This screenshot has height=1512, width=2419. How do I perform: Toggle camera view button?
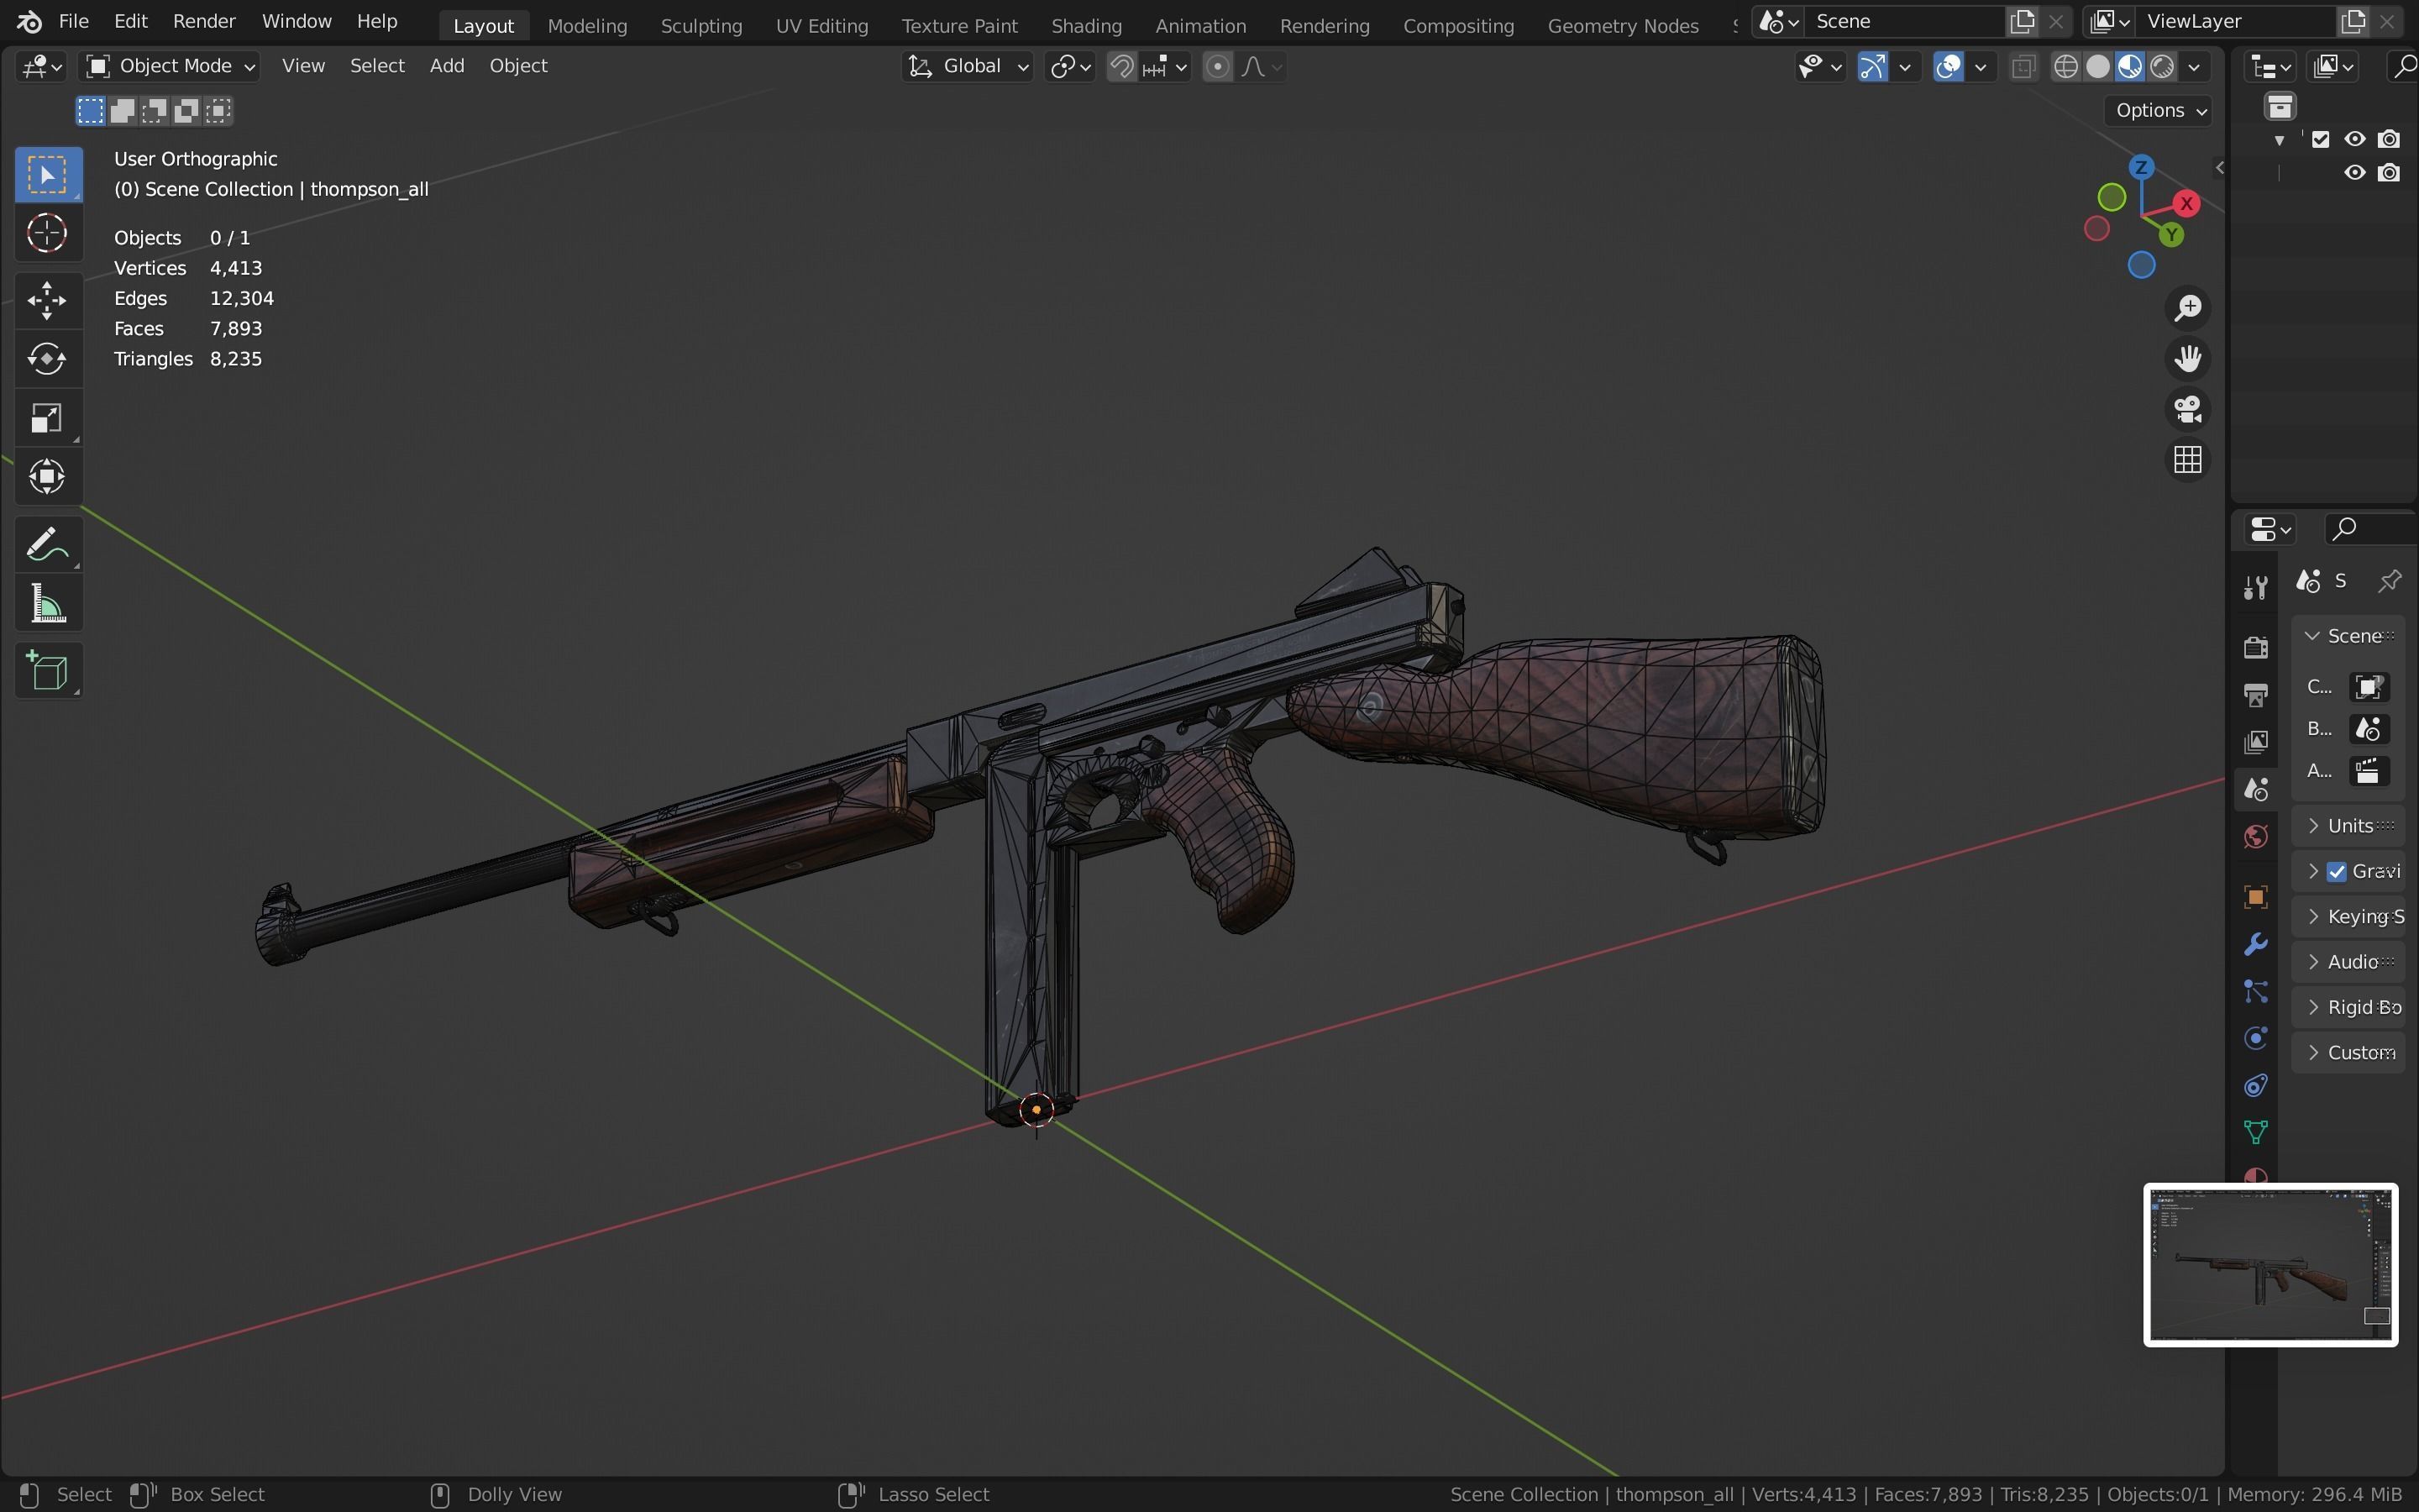pyautogui.click(x=2188, y=409)
